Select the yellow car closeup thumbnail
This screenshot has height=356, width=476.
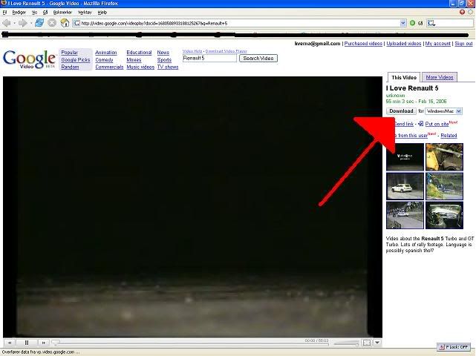(444, 157)
